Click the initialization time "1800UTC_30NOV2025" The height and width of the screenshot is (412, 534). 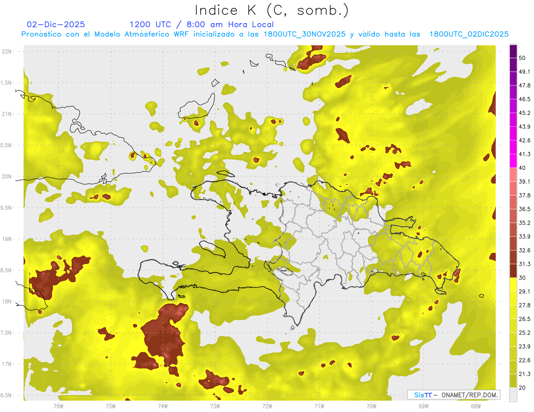coord(304,34)
